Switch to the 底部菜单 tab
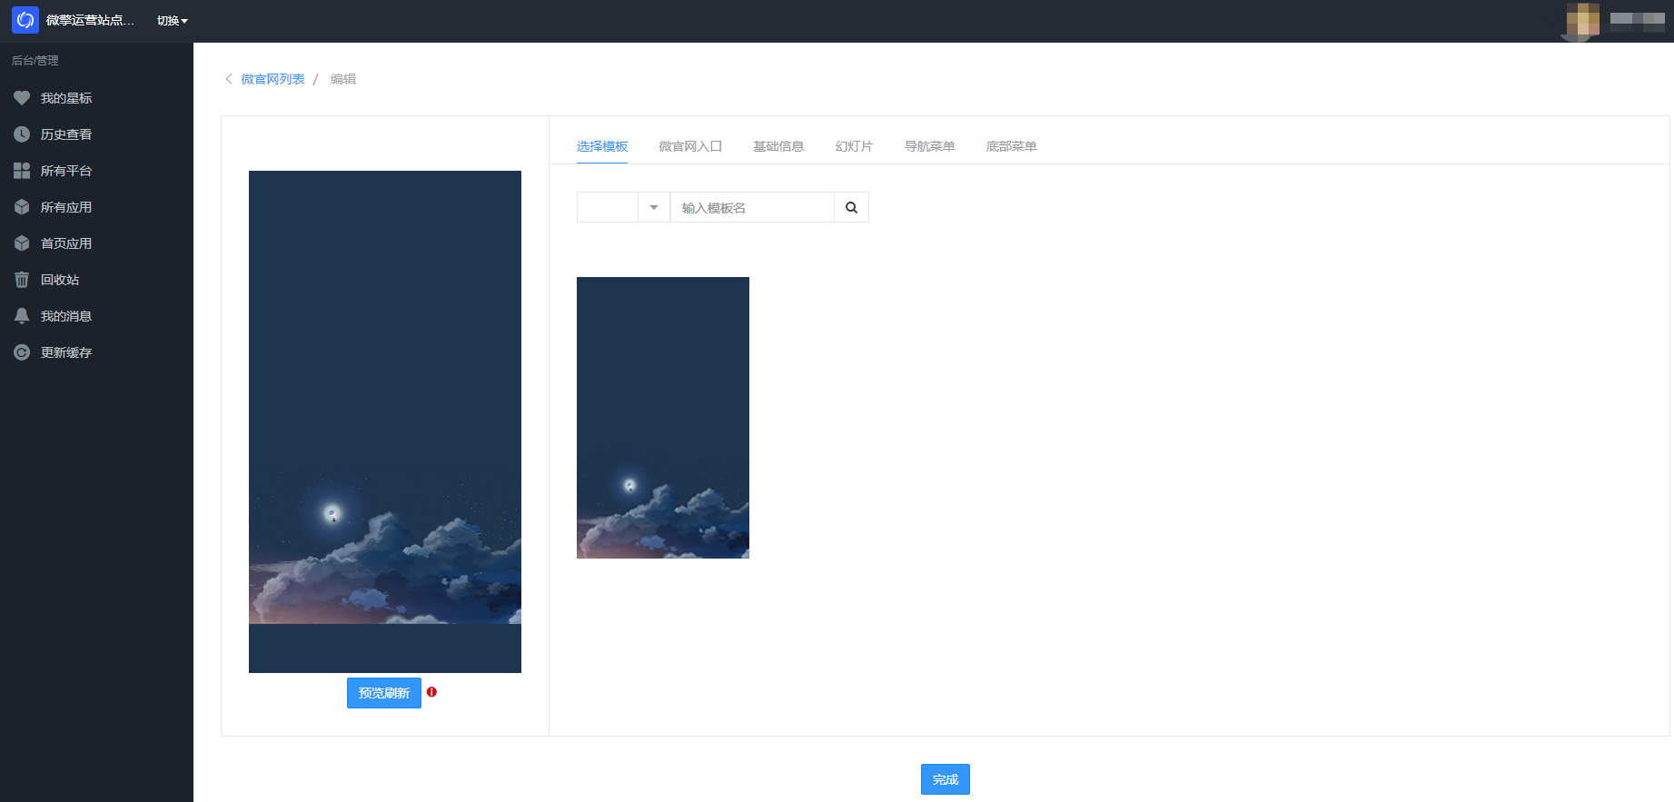This screenshot has width=1674, height=802. click(x=1011, y=146)
